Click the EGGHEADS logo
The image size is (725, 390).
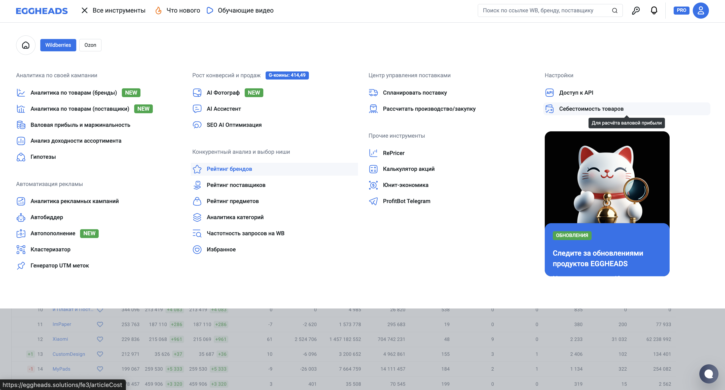click(42, 11)
